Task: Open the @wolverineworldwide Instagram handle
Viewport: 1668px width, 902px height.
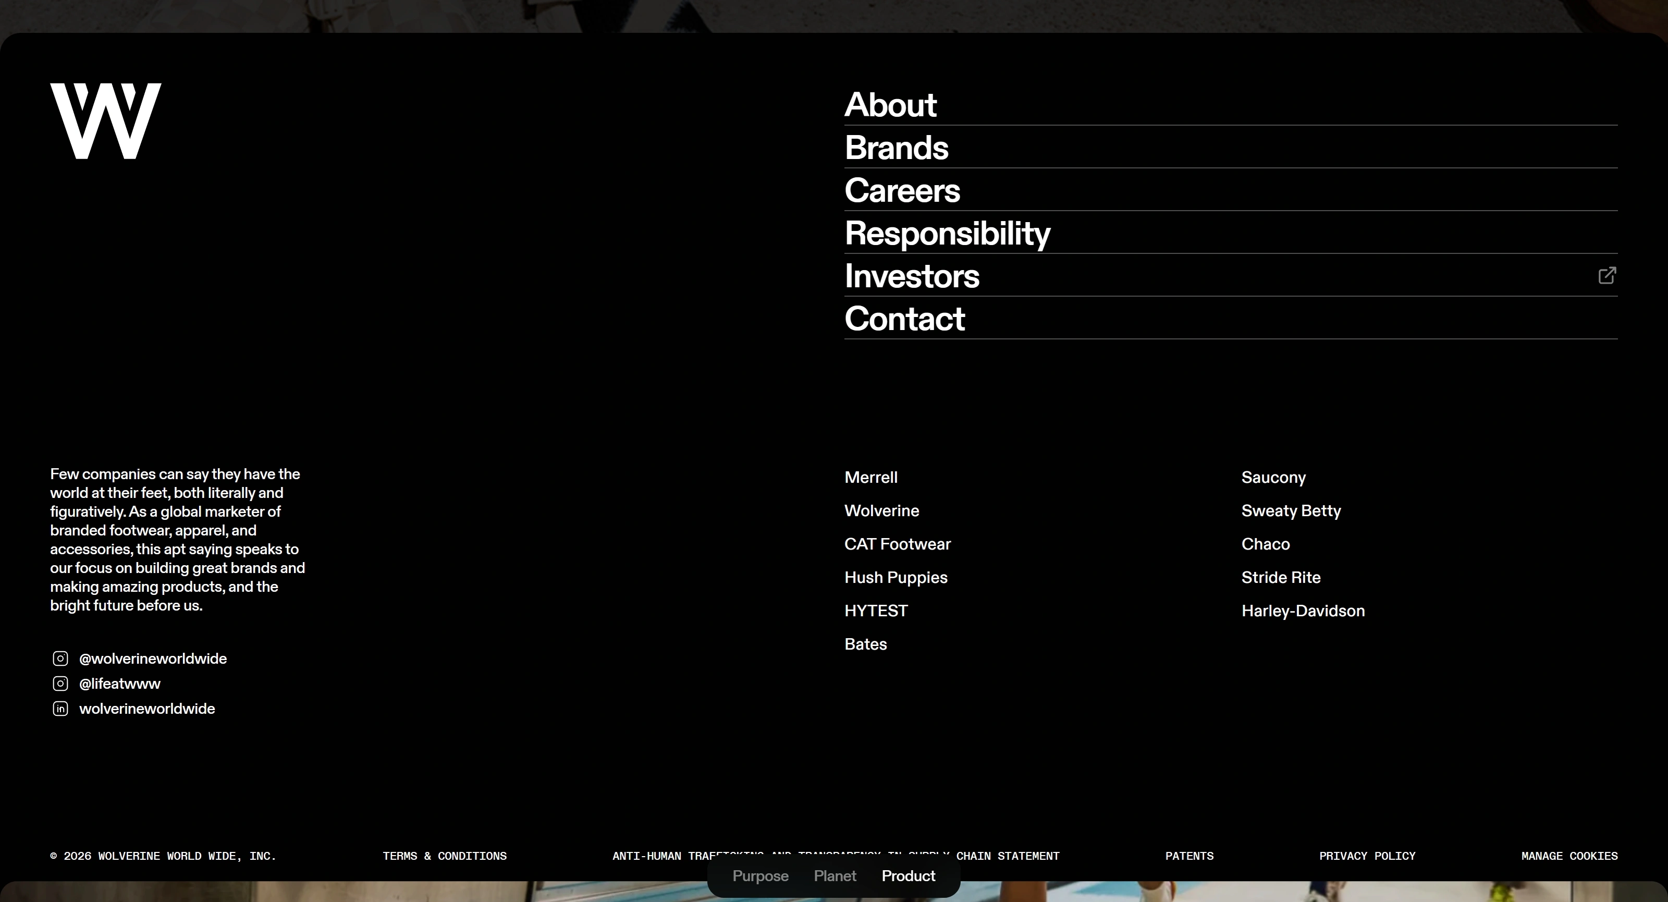Action: click(153, 659)
